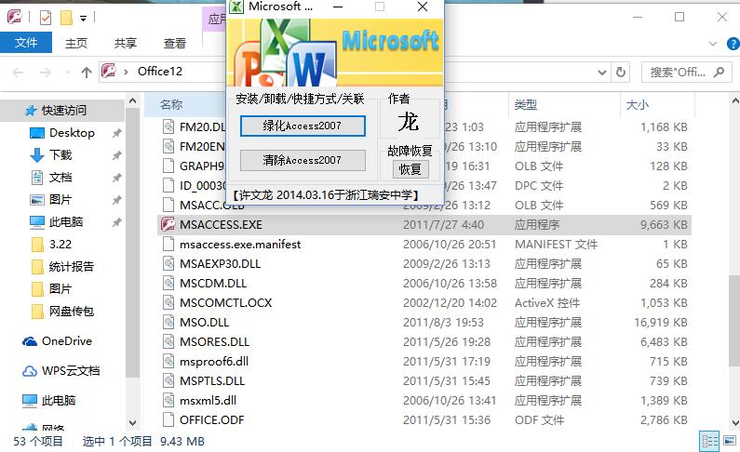Expand the ribbon with chevron arrow

[713, 44]
